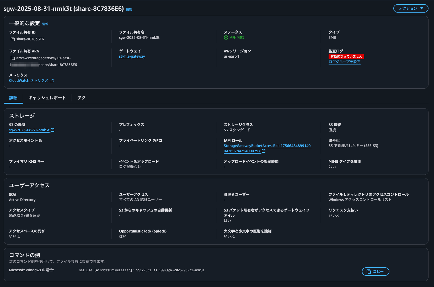Click the ファイル共有名 value sgw-2025-08-31-nmk3t
The height and width of the screenshot is (287, 434).
click(x=139, y=37)
